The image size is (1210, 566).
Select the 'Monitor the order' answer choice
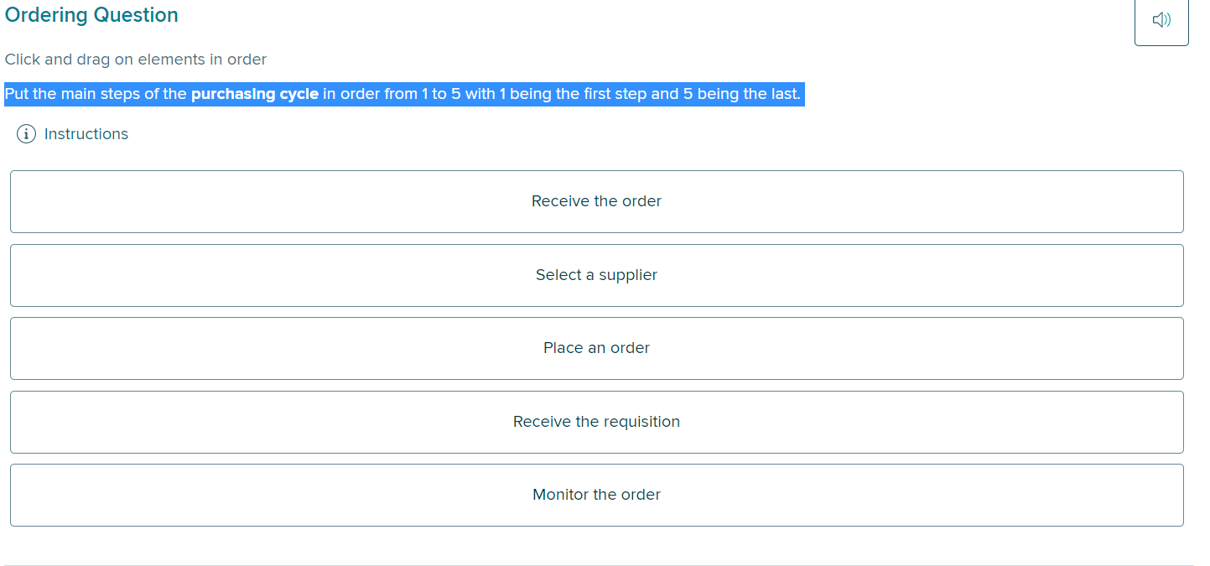[596, 495]
